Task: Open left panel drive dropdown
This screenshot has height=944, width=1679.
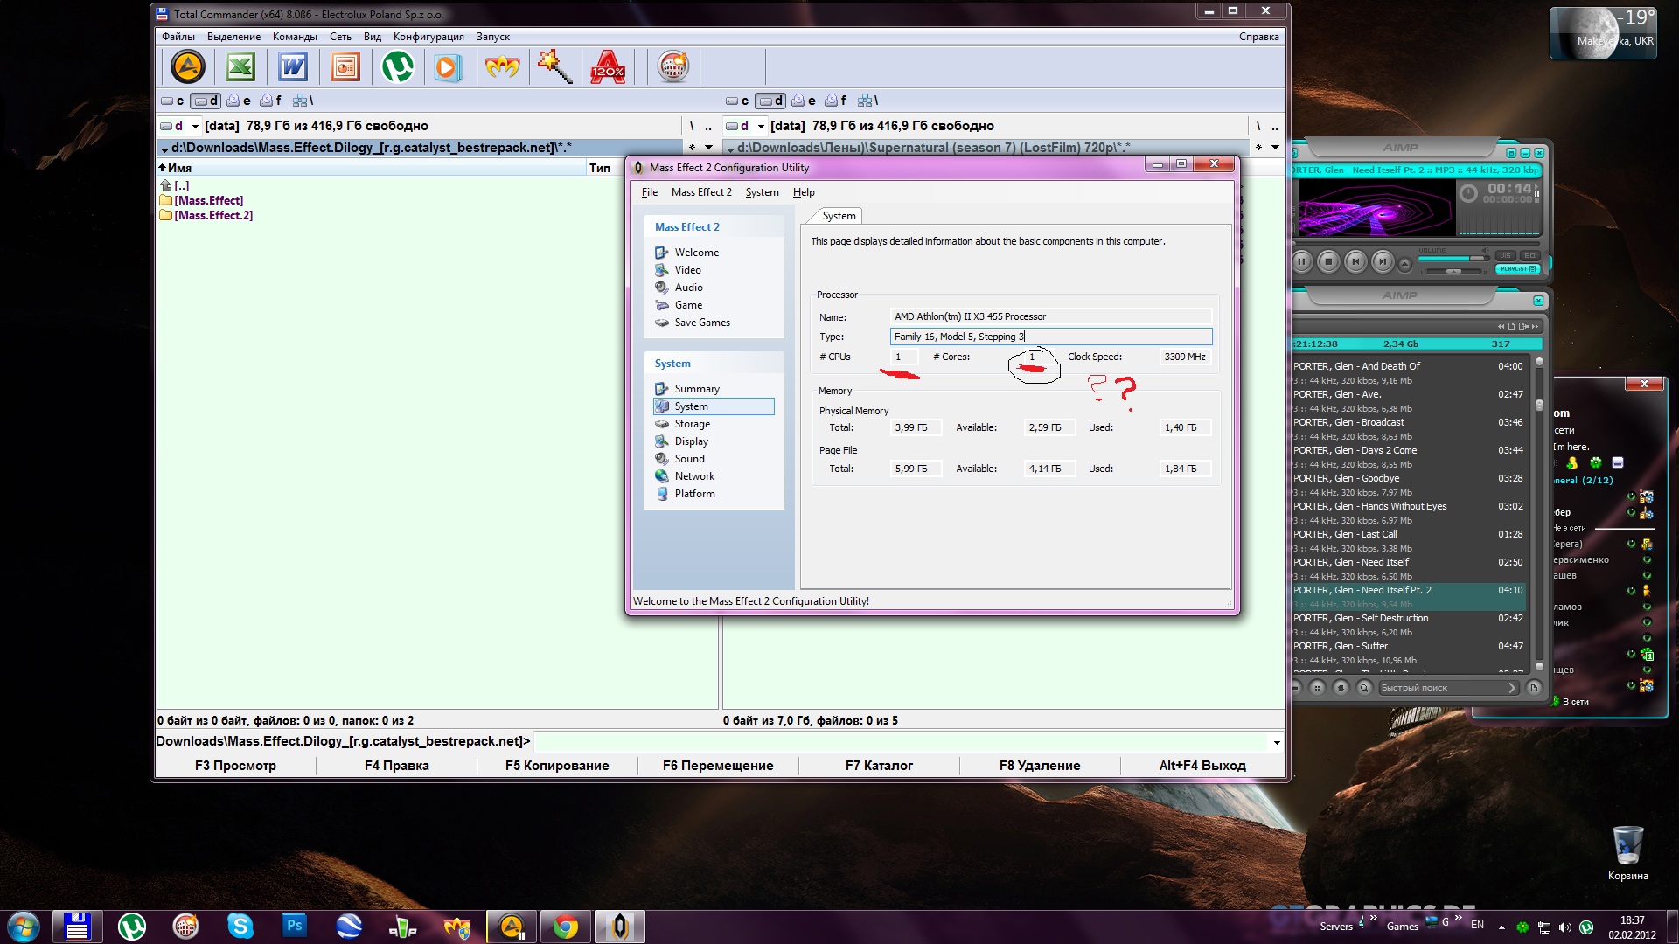Action: coord(195,126)
